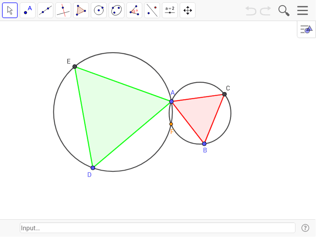The image size is (316, 237).
Task: Select the green triangle ADE interior
Action: pyautogui.click(x=113, y=112)
